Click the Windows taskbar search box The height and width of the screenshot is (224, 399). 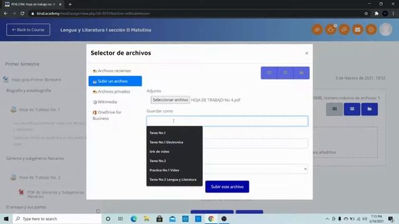57,218
